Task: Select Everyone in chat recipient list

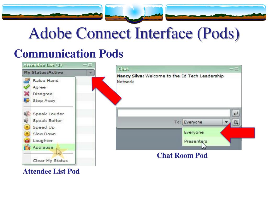Action: pos(206,132)
